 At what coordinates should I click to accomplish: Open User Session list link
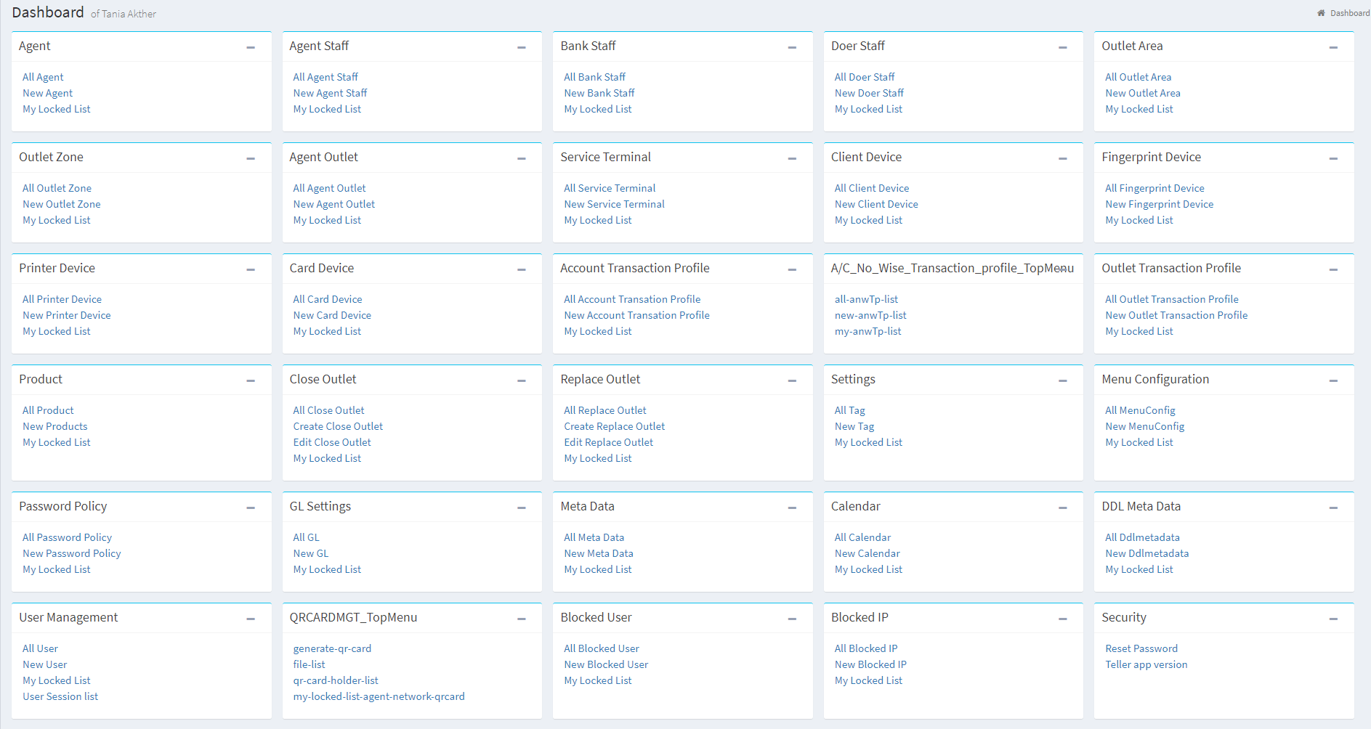60,696
